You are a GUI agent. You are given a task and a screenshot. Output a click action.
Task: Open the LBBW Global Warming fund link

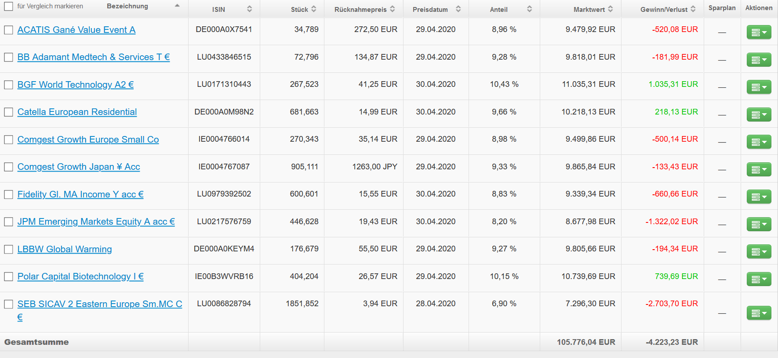point(65,249)
